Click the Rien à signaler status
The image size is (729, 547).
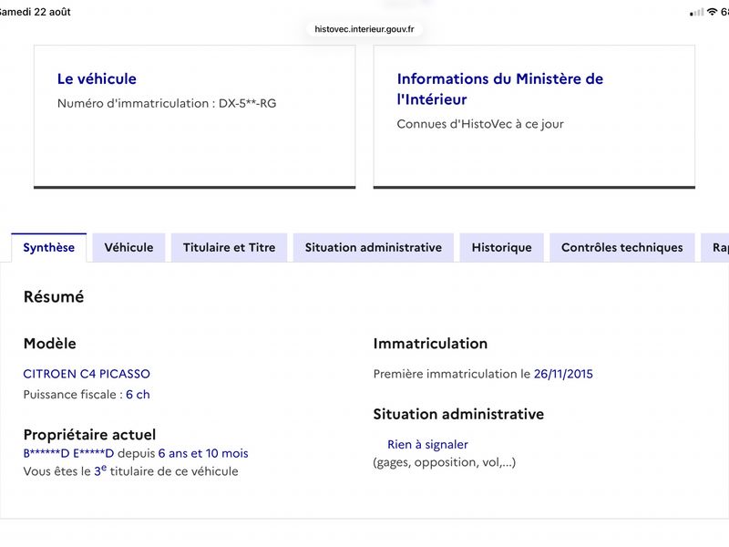pos(427,445)
